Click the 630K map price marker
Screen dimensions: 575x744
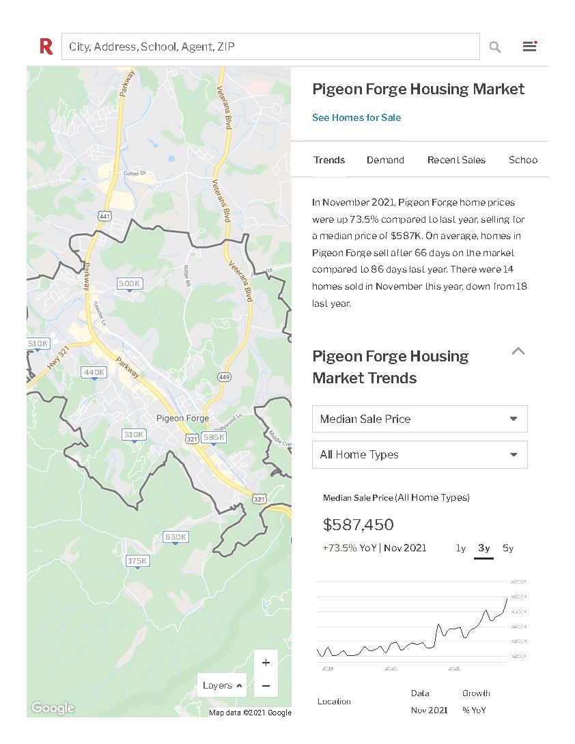click(176, 537)
